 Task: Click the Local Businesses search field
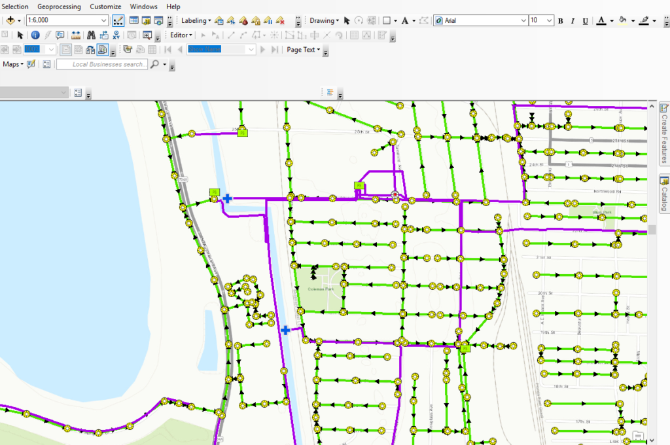pyautogui.click(x=102, y=64)
